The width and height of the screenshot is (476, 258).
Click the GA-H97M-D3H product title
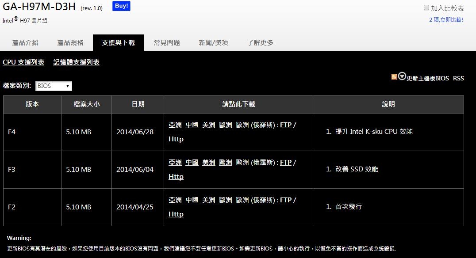[x=39, y=6]
